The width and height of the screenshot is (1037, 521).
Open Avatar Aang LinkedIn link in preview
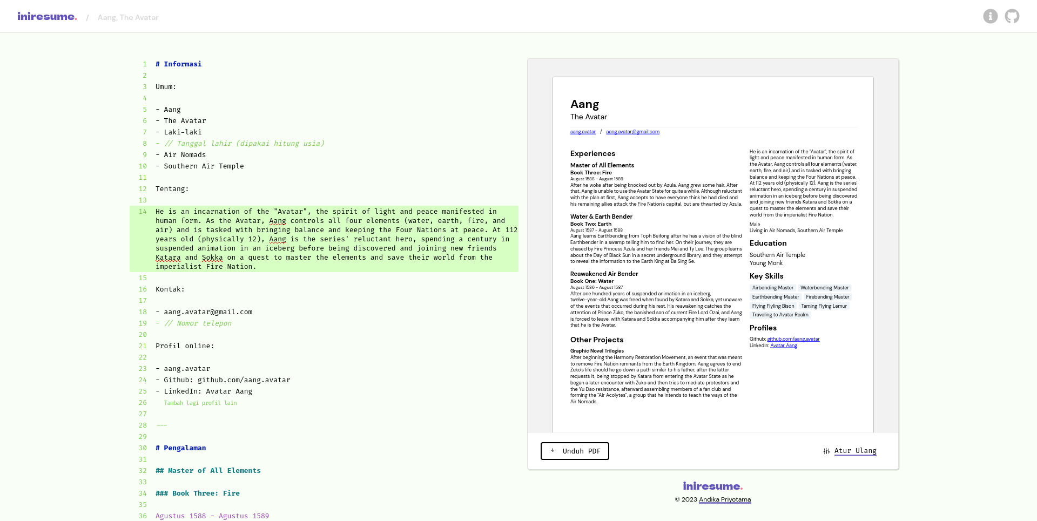(783, 346)
